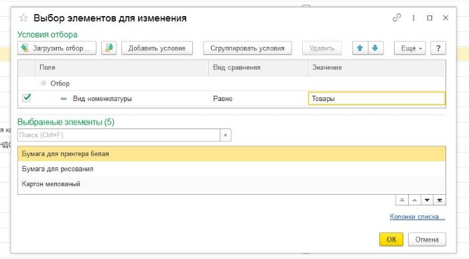Open the Еще dropdown menu
The image size is (469, 259).
click(410, 48)
